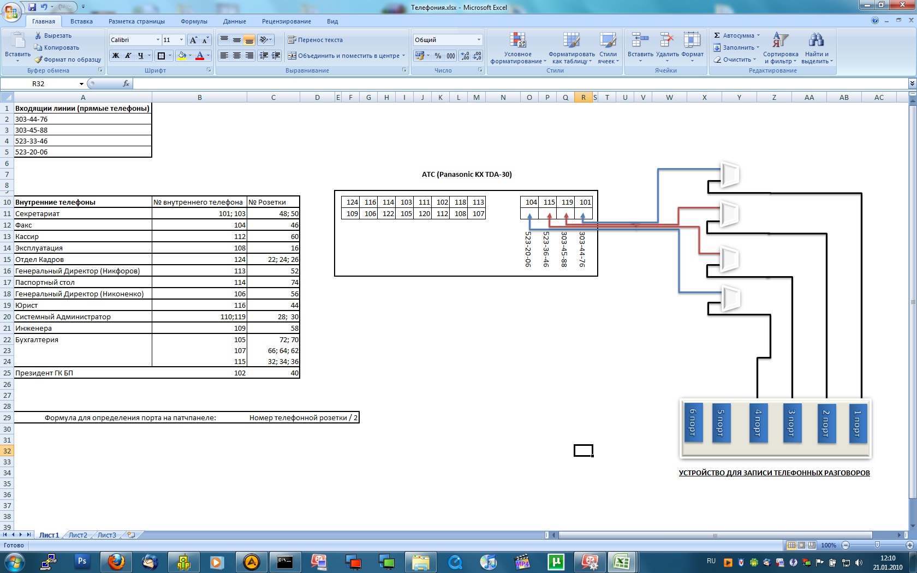
Task: Open Photoshop from the taskbar
Action: [x=82, y=561]
